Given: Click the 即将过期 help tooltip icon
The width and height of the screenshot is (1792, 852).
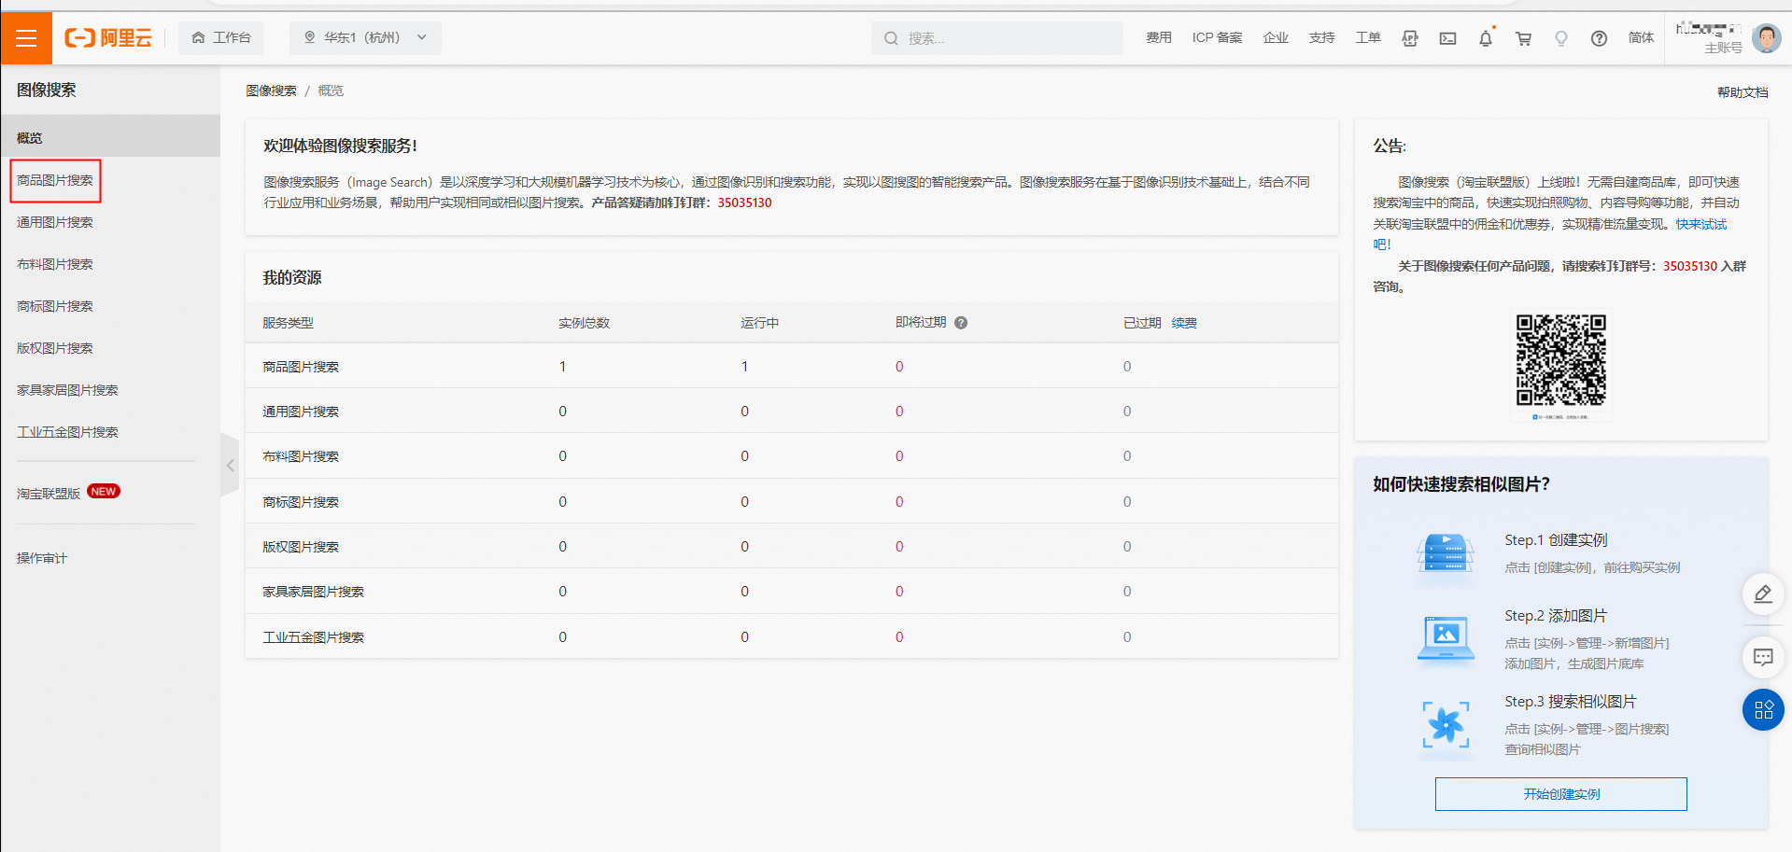Looking at the screenshot, I should click(961, 323).
